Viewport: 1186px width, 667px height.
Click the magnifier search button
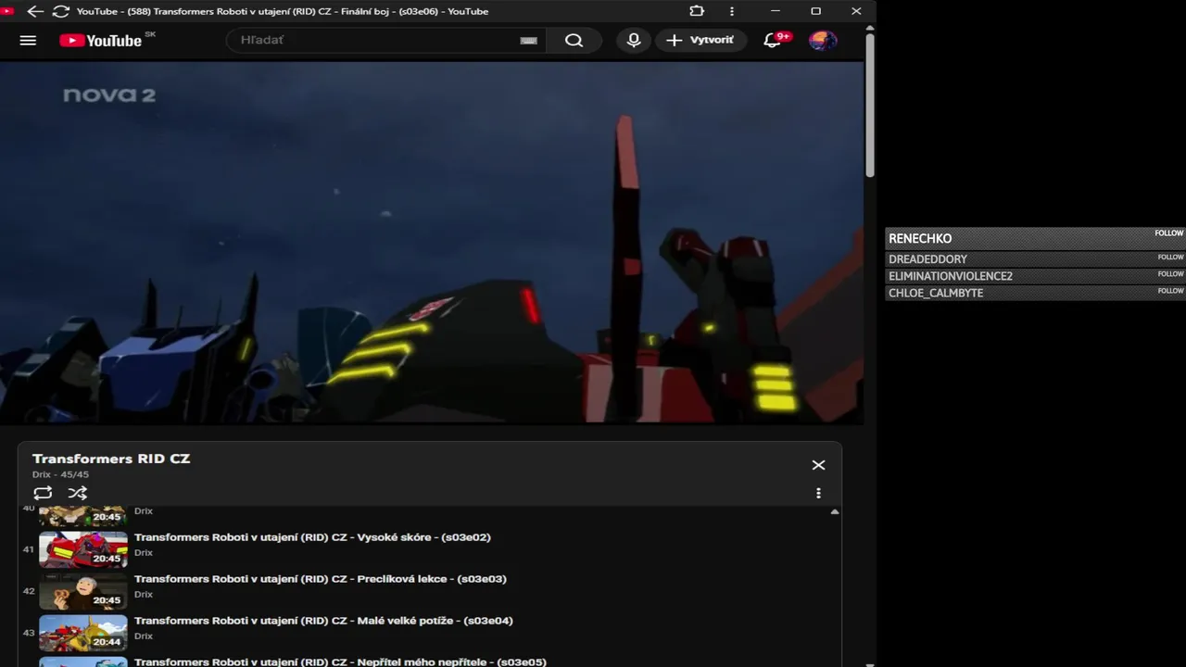tap(574, 41)
